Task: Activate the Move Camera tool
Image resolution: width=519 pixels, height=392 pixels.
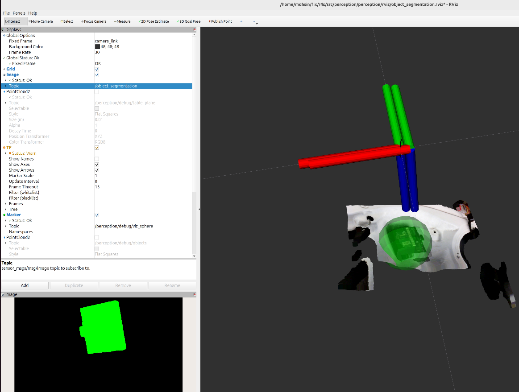Action: coord(40,21)
